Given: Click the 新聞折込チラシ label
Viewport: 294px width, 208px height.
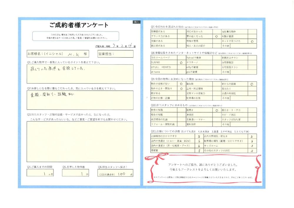Looking at the screenshot, I should tap(230, 58).
